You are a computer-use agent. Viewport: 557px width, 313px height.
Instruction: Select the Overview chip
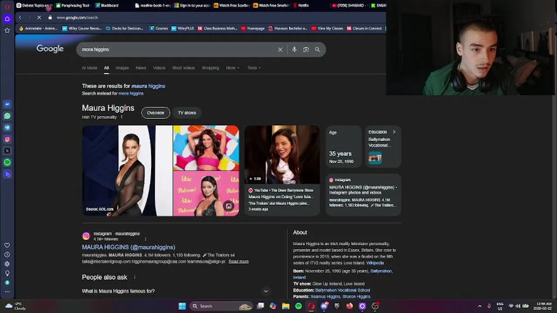(x=156, y=113)
